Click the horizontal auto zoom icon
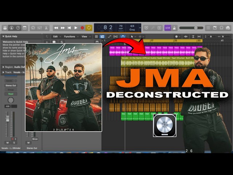This screenshot has height=175, width=233. [x=199, y=36]
